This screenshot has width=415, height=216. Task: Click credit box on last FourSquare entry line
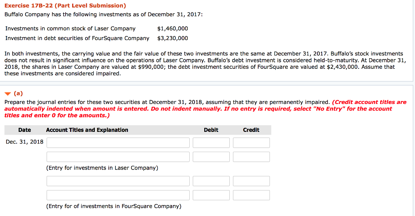tap(251, 195)
